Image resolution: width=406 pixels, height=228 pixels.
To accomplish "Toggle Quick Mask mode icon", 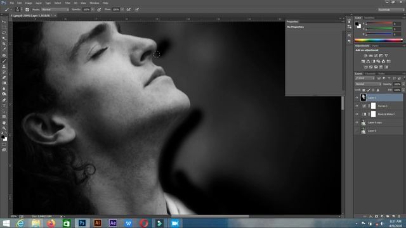I will (x=4, y=144).
